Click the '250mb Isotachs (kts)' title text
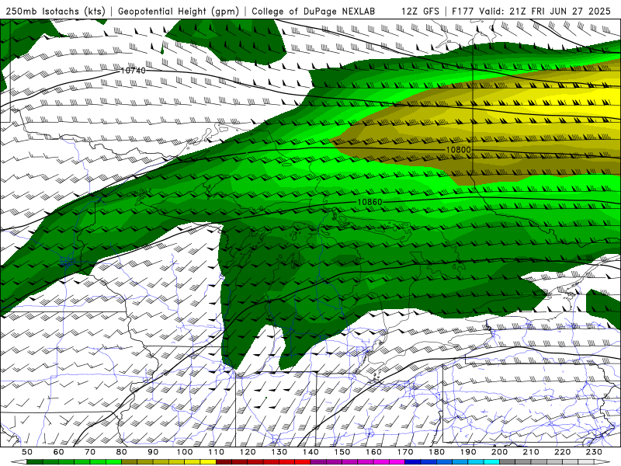Image resolution: width=621 pixels, height=466 pixels. (55, 11)
